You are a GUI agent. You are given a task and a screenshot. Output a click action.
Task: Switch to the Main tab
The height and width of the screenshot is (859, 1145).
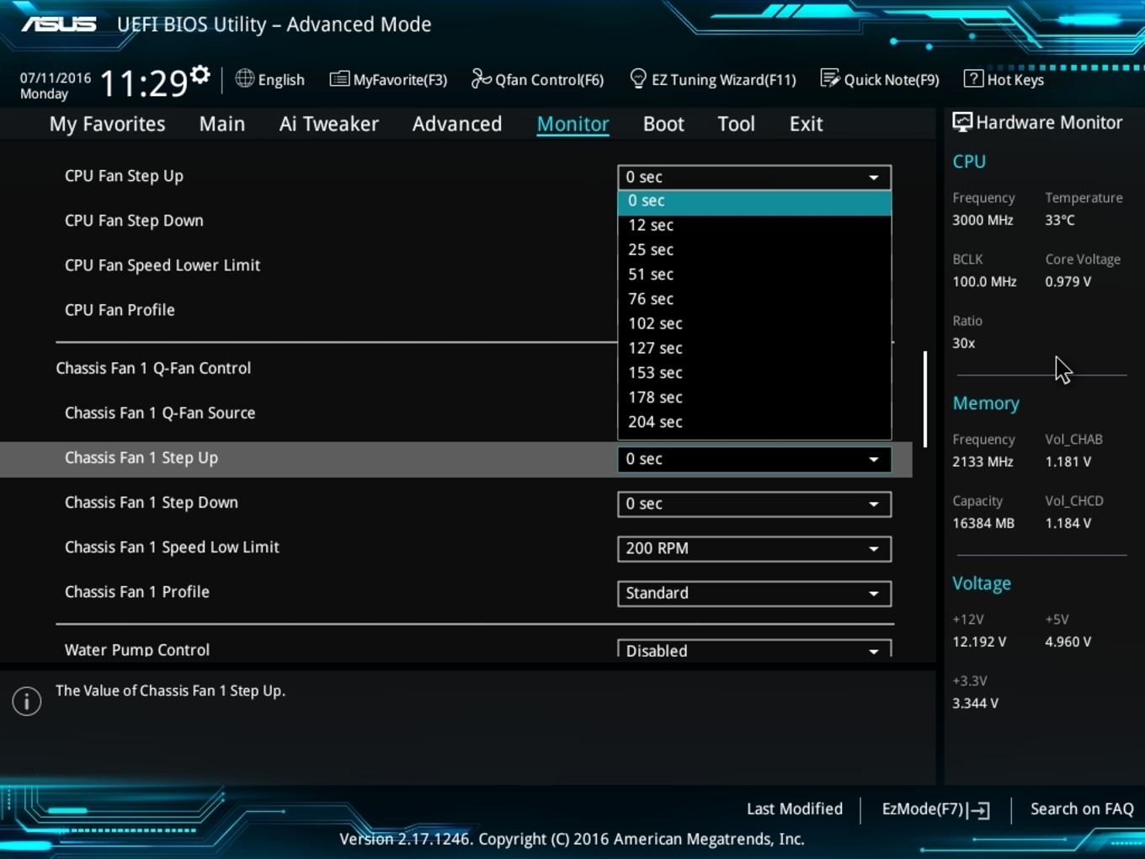[x=222, y=124]
